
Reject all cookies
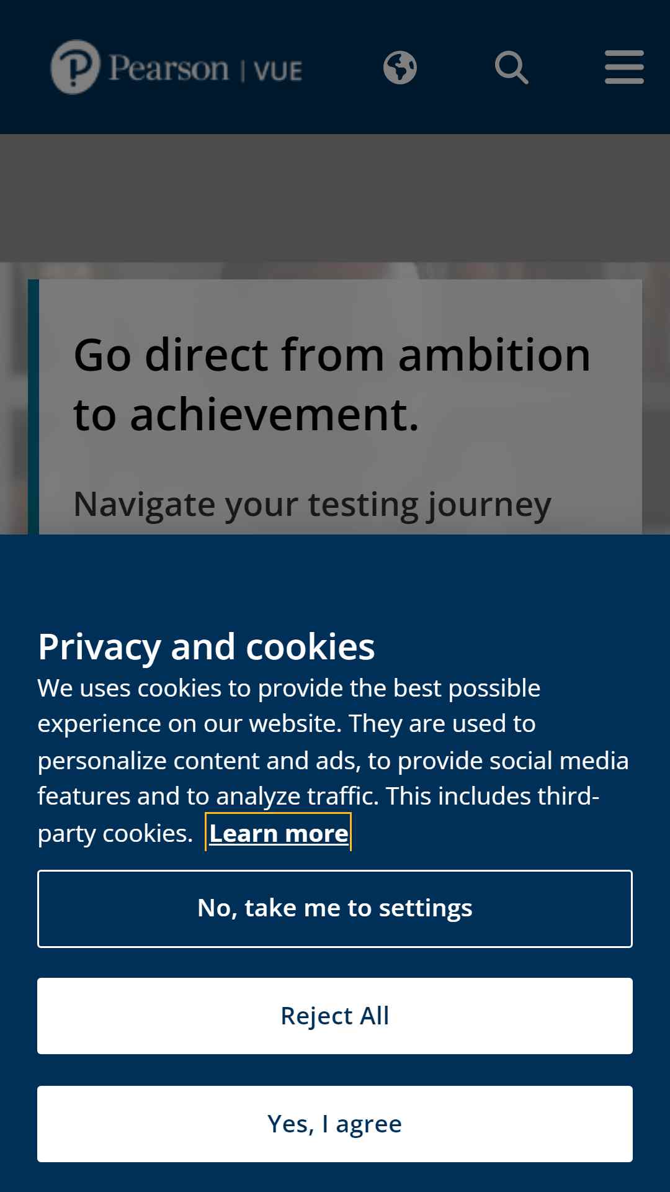point(335,1016)
